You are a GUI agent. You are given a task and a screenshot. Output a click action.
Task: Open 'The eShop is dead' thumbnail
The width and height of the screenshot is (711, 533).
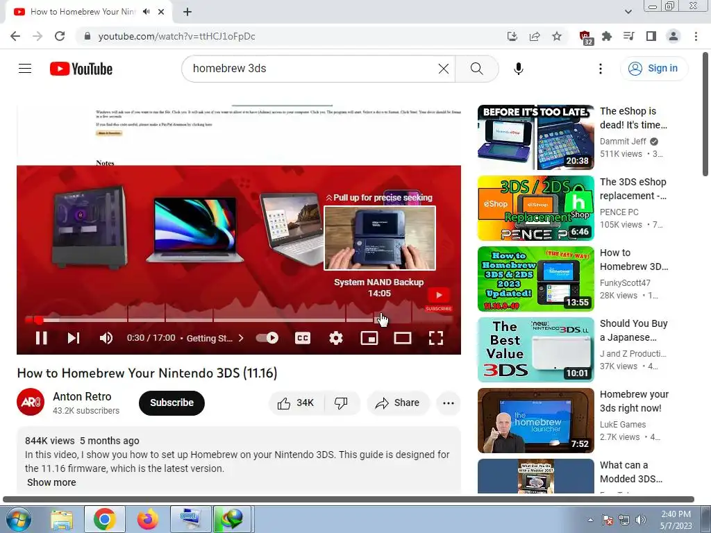tap(535, 137)
